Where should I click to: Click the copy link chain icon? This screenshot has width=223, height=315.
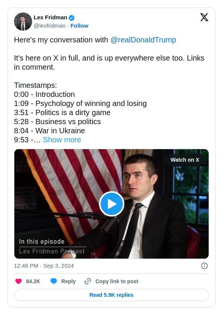pos(87,281)
